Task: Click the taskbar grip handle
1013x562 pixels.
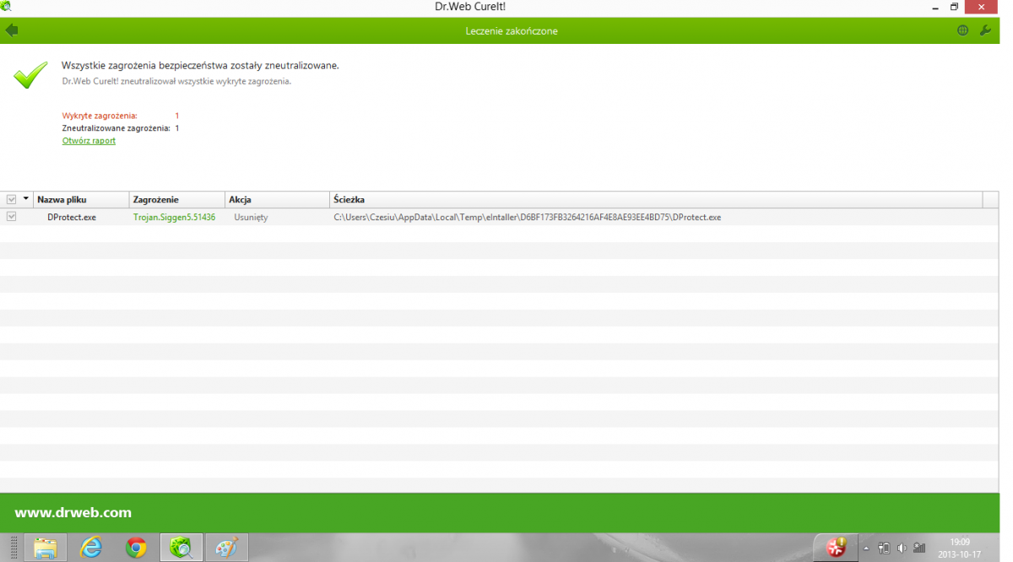Action: click(x=14, y=548)
